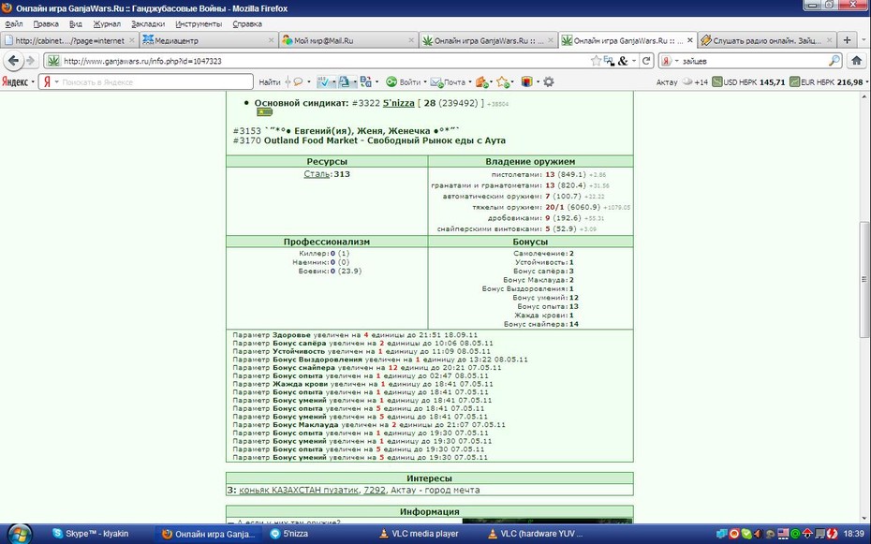Open new tab with plus button
This screenshot has width=871, height=544.
(x=847, y=40)
